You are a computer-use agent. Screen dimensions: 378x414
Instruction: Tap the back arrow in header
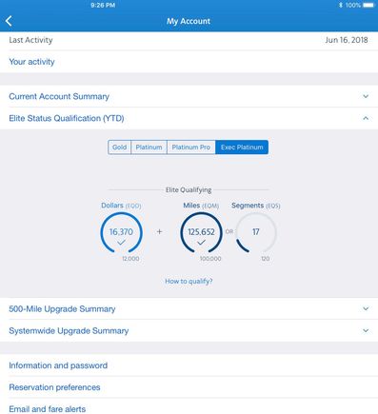coord(9,21)
